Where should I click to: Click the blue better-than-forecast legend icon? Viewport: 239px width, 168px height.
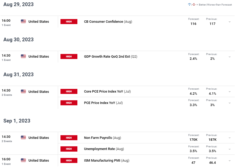click(189, 4)
